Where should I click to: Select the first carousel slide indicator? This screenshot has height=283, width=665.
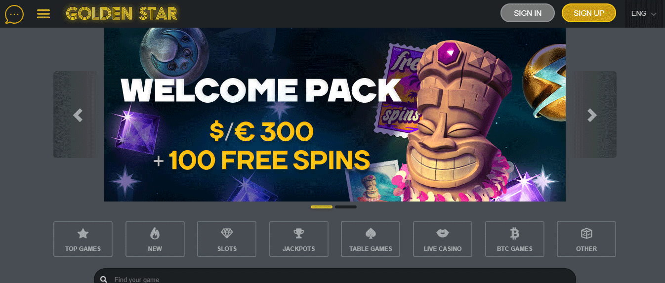(322, 207)
